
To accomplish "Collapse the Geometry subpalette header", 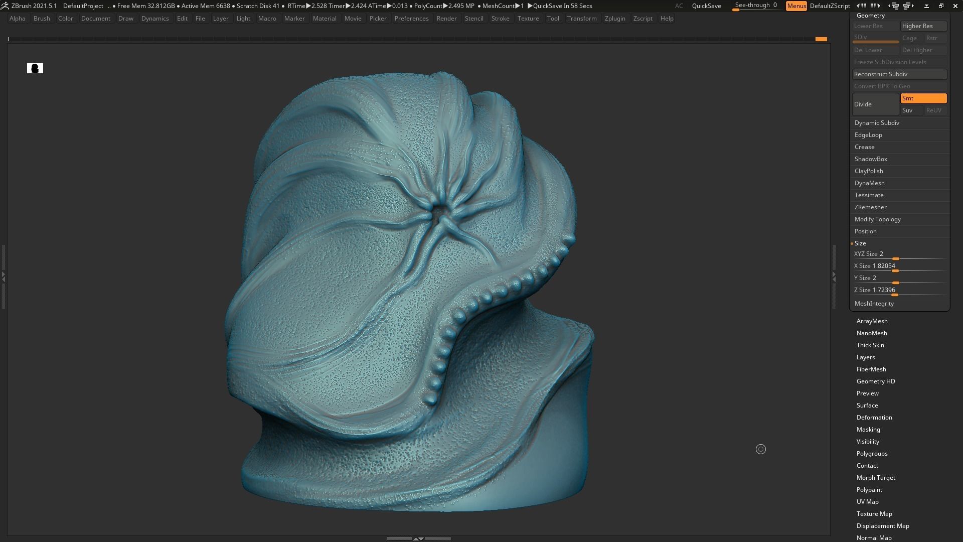I will (x=871, y=16).
